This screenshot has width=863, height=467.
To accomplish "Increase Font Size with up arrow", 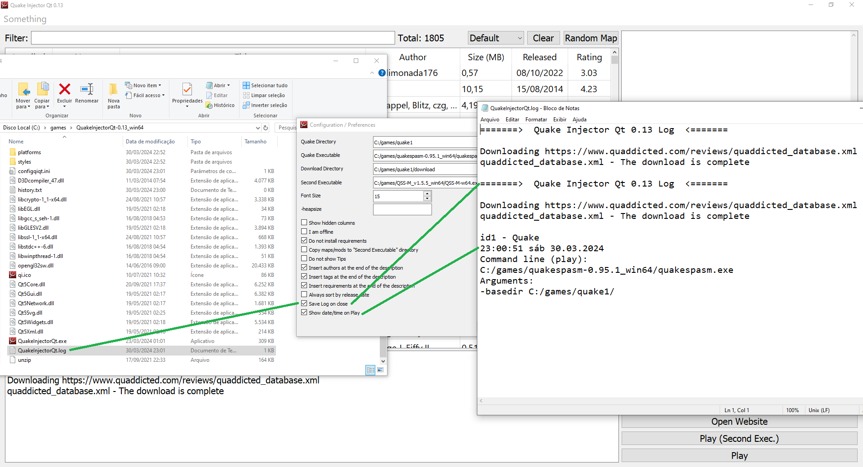I will pyautogui.click(x=427, y=193).
